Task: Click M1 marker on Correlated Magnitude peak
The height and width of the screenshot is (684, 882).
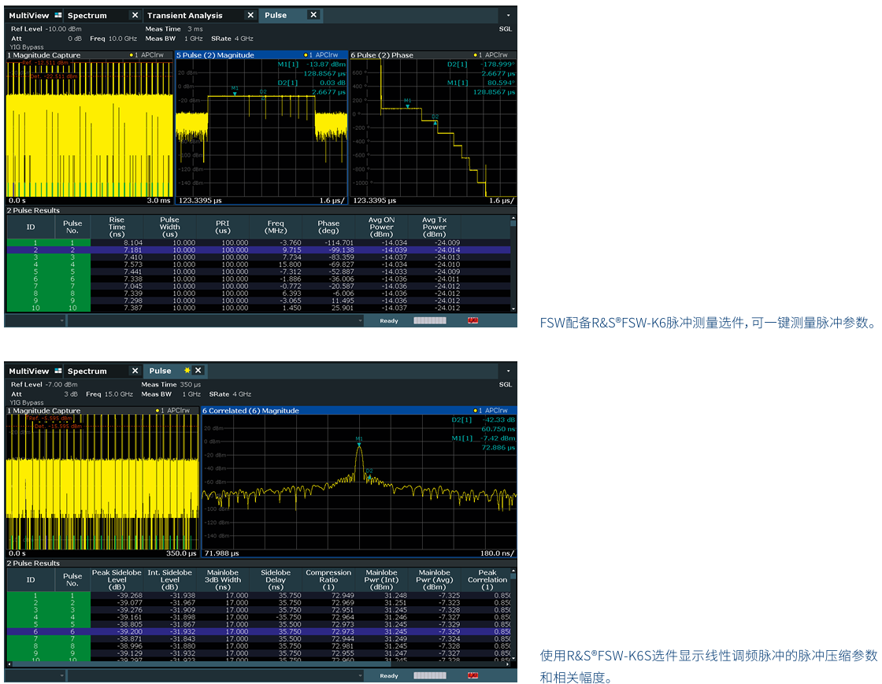Action: (359, 445)
